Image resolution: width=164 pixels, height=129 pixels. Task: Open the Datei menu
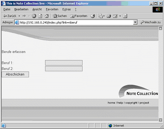click(x=7, y=9)
